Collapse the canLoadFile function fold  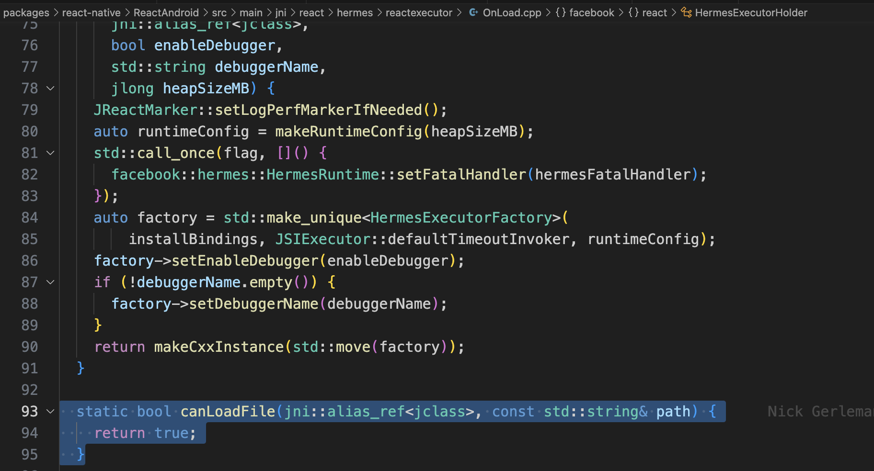coord(50,411)
